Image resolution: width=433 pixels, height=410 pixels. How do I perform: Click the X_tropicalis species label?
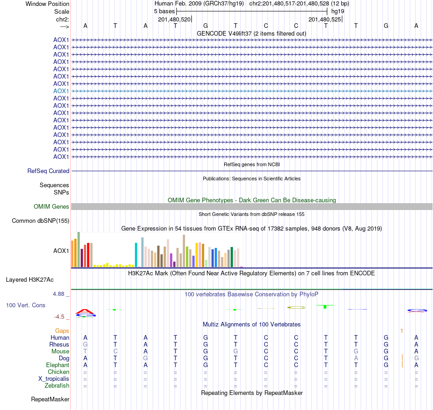(54, 379)
